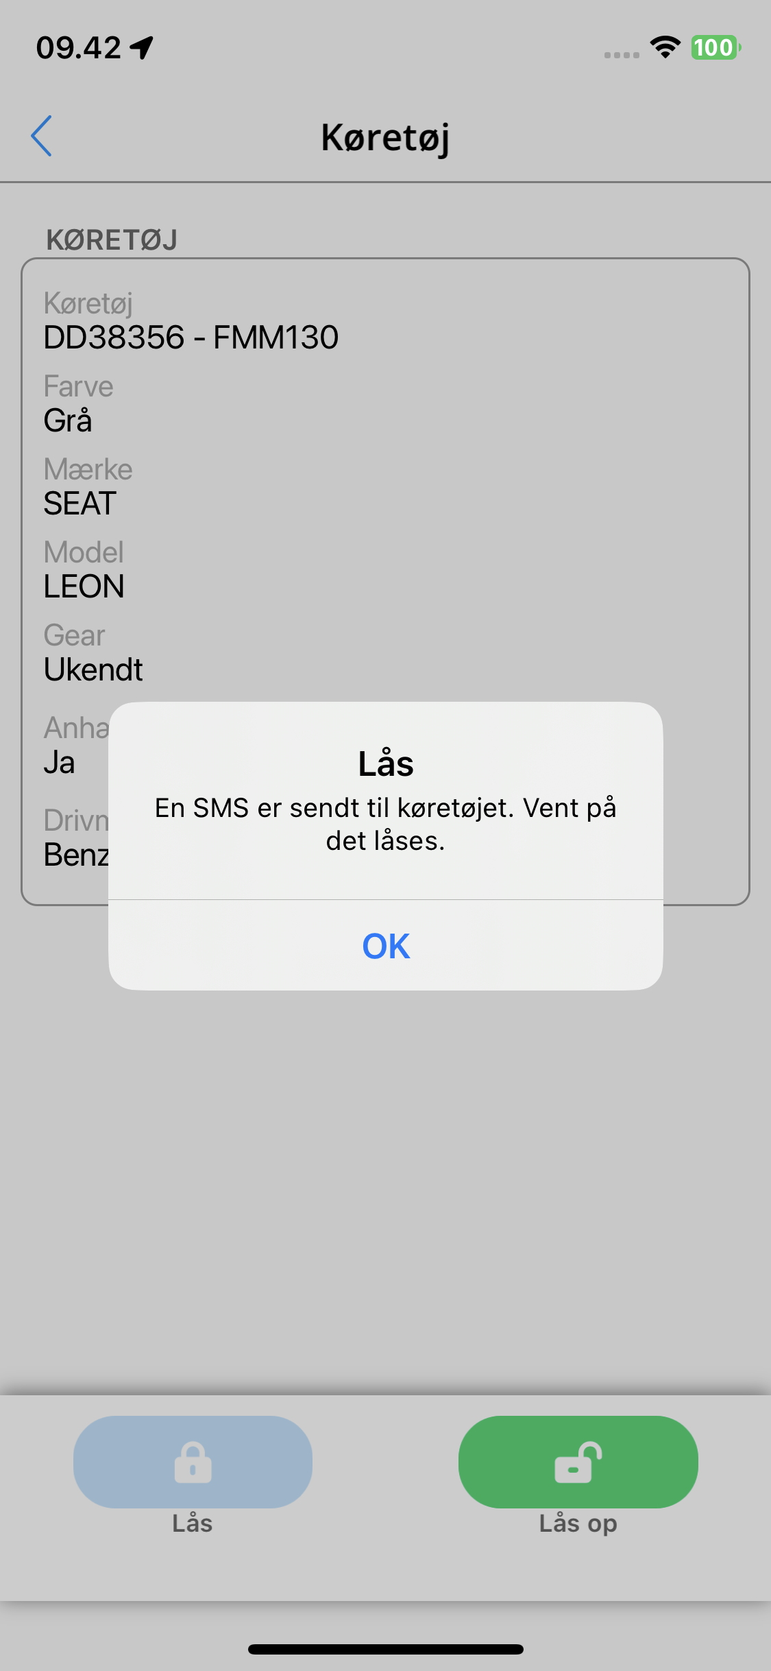
Task: Tap the alert message about SMS sent
Action: point(386,824)
